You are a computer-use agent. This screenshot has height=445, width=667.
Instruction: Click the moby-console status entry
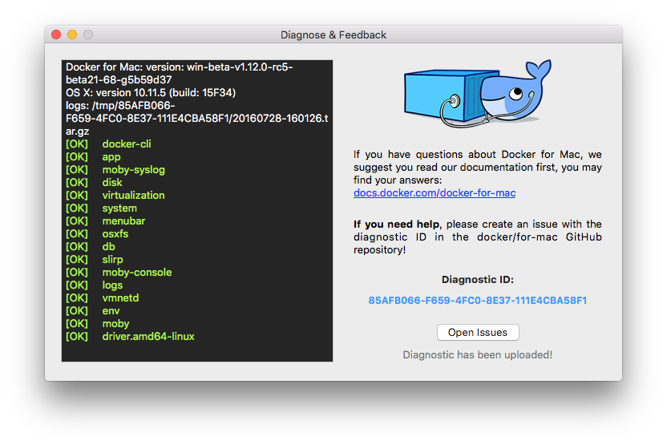136,273
